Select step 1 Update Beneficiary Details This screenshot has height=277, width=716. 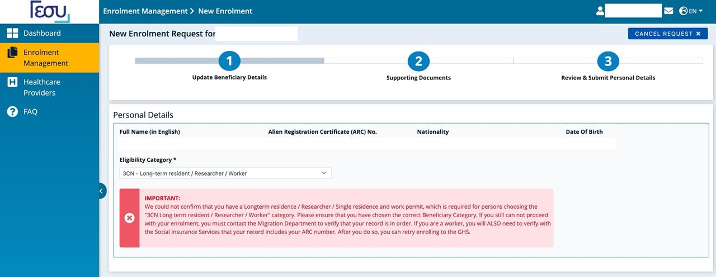point(229,61)
